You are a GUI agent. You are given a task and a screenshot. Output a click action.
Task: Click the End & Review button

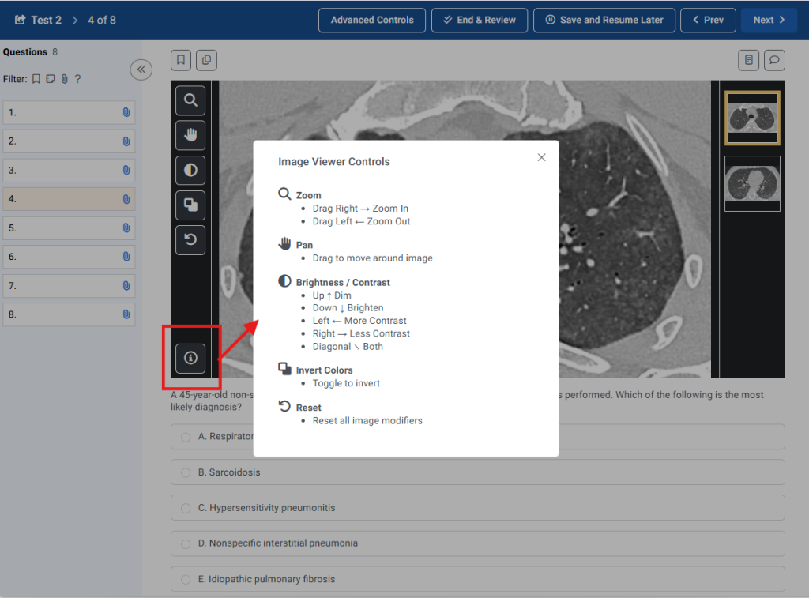479,20
